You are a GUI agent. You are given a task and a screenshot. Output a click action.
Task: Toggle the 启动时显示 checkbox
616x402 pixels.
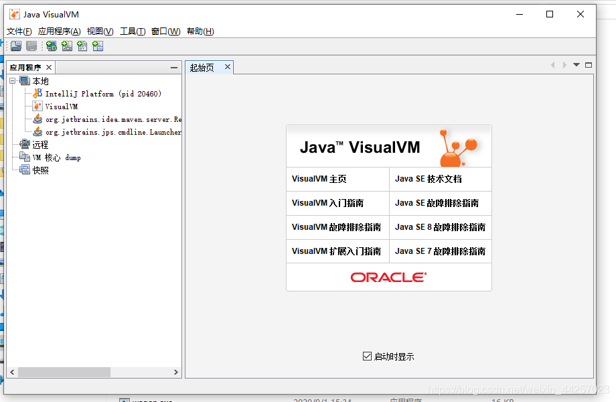pos(367,356)
